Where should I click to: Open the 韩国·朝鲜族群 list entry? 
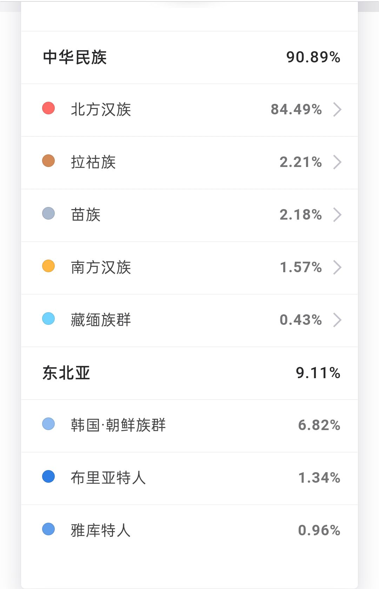pyautogui.click(x=189, y=426)
